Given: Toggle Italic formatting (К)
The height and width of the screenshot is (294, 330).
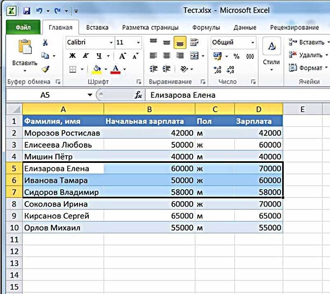Looking at the screenshot, I should pyautogui.click(x=86, y=56).
